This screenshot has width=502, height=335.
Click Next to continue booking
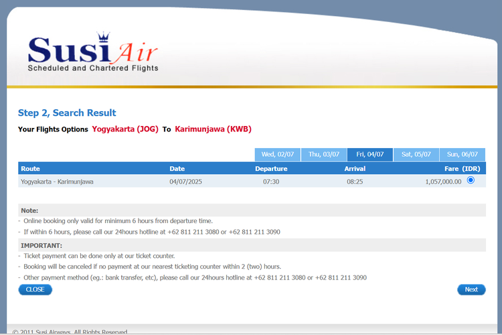471,289
